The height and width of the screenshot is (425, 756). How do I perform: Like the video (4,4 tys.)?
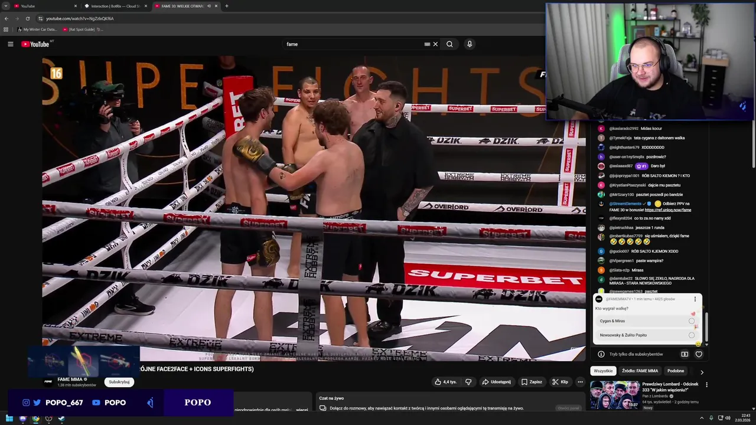coord(446,382)
